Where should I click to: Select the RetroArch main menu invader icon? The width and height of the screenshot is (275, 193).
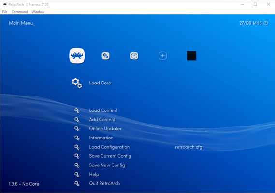(77, 55)
